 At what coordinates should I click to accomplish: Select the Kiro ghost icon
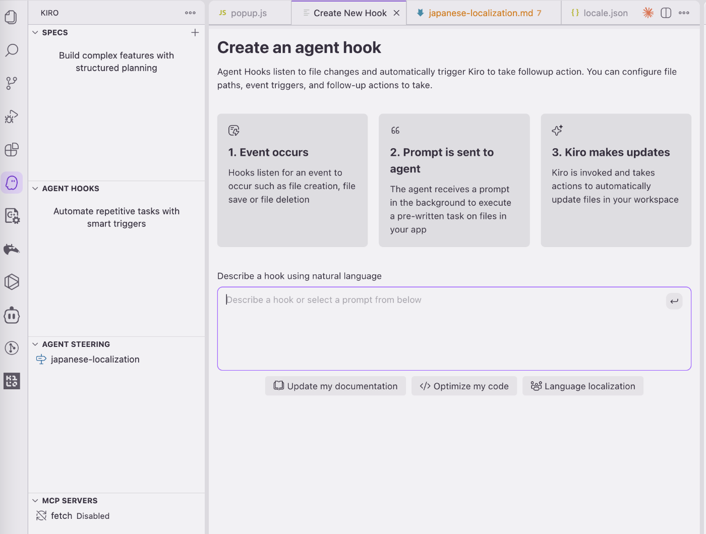(x=12, y=183)
